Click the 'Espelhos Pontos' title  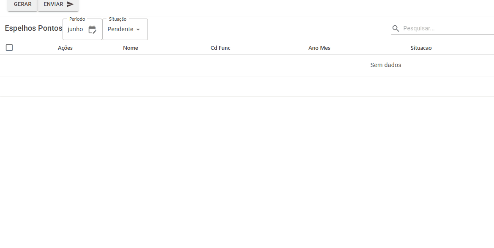click(x=33, y=28)
